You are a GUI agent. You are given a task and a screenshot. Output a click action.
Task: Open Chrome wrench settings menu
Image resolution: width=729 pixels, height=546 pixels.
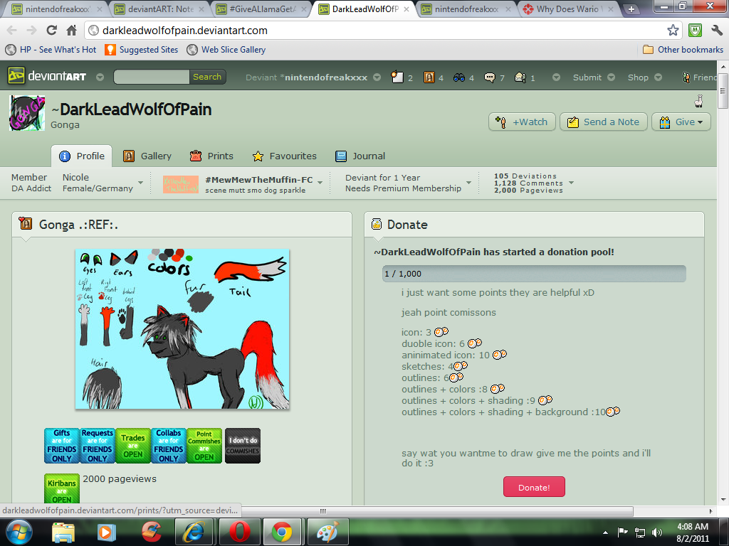(717, 31)
